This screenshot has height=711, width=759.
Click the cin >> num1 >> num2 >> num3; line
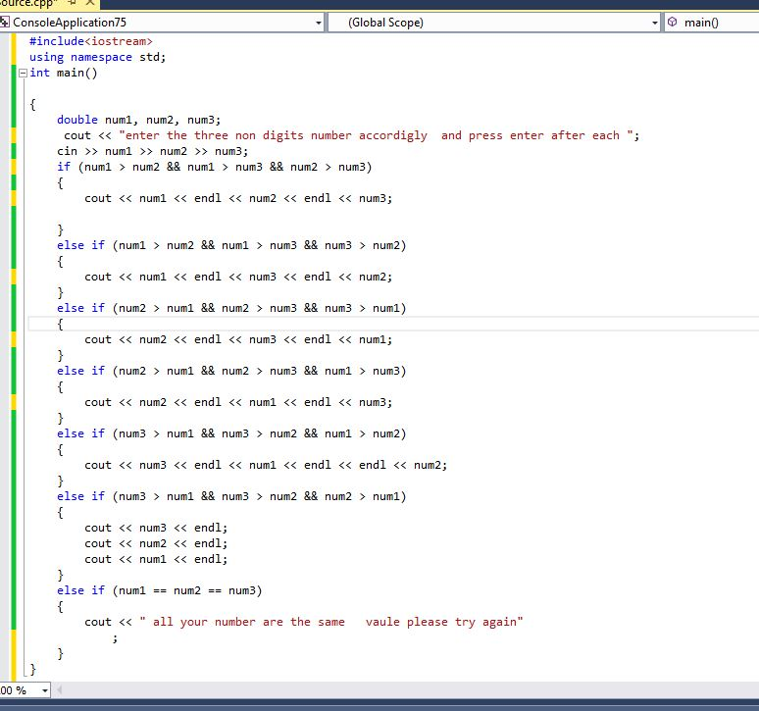[152, 151]
